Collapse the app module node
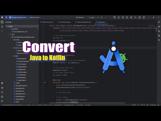 [6, 26]
